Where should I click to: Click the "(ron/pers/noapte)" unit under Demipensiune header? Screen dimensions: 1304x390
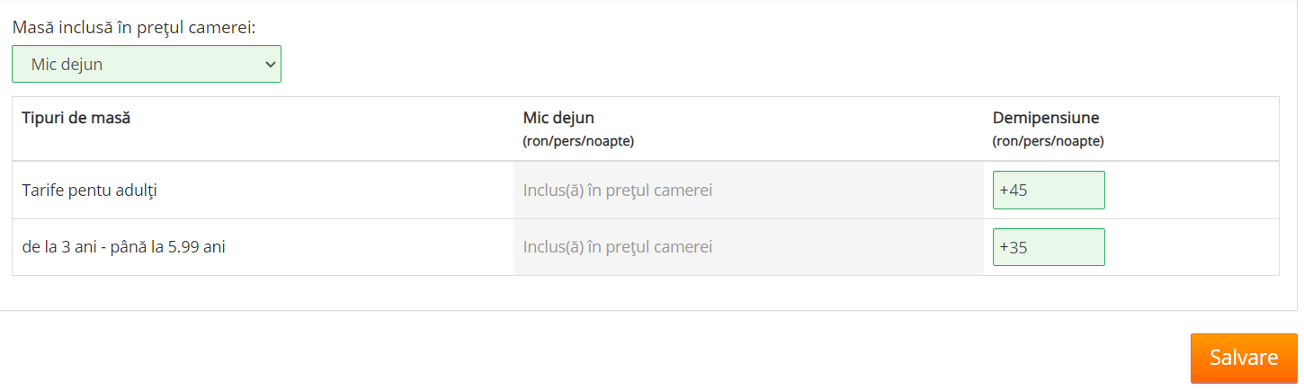tap(1048, 141)
